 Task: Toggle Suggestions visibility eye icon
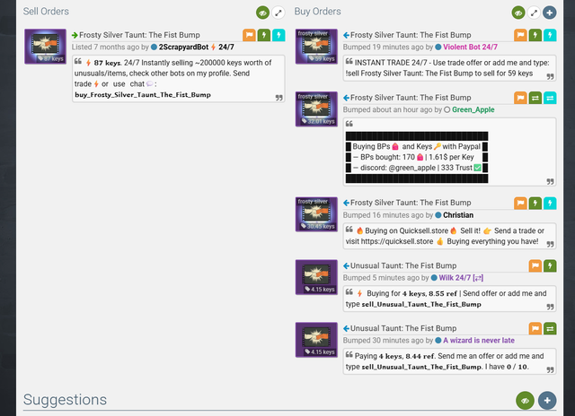coord(525,400)
